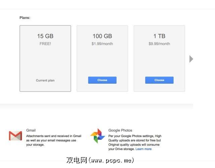Click the $9.99/month price
The image size is (215, 168).
point(159,44)
